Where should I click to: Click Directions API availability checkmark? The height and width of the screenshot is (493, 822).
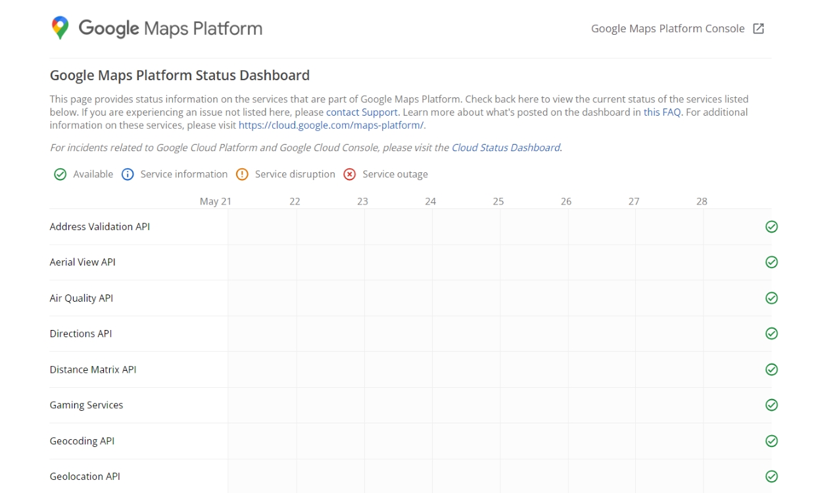(771, 333)
